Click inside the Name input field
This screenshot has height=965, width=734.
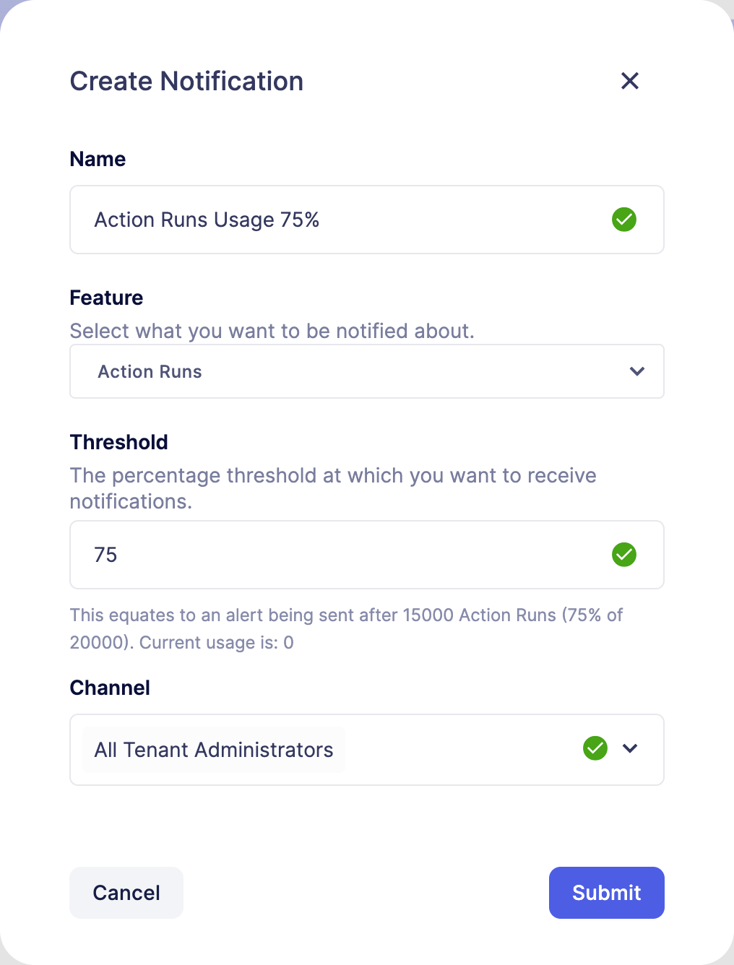point(289,220)
